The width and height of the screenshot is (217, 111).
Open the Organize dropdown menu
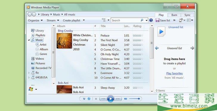point(35,20)
